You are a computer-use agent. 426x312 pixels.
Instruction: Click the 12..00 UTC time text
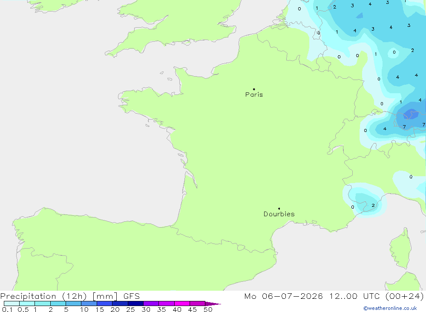tap(354, 296)
